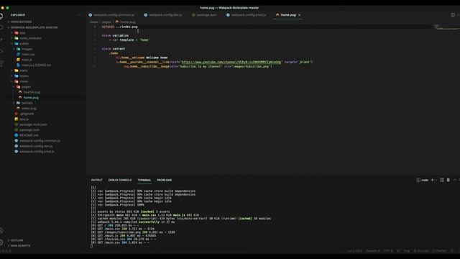Image resolution: width=460 pixels, height=259 pixels.
Task: Maximize the panel with caret icon
Action: (454, 180)
